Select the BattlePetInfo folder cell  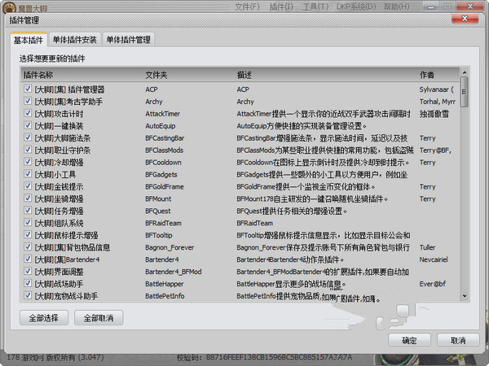coord(165,296)
